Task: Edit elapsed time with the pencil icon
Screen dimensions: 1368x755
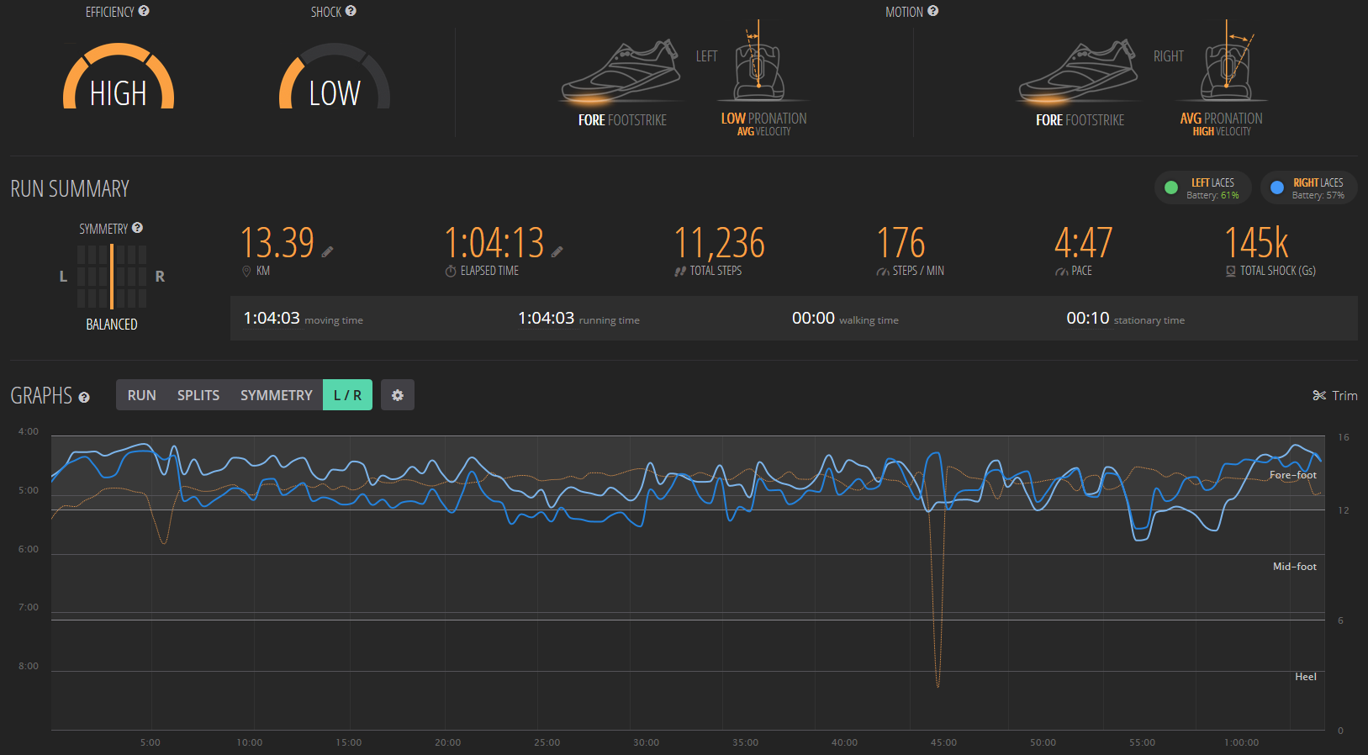Action: 557,251
